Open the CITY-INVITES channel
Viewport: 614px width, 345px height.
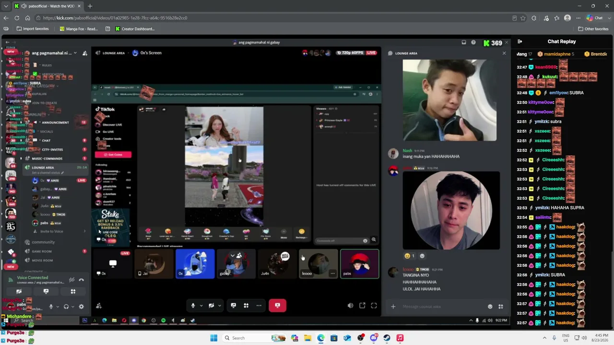pyautogui.click(x=57, y=149)
